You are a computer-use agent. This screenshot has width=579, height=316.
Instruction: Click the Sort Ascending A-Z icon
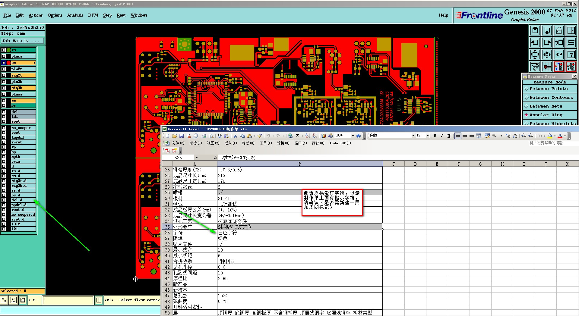coord(308,136)
